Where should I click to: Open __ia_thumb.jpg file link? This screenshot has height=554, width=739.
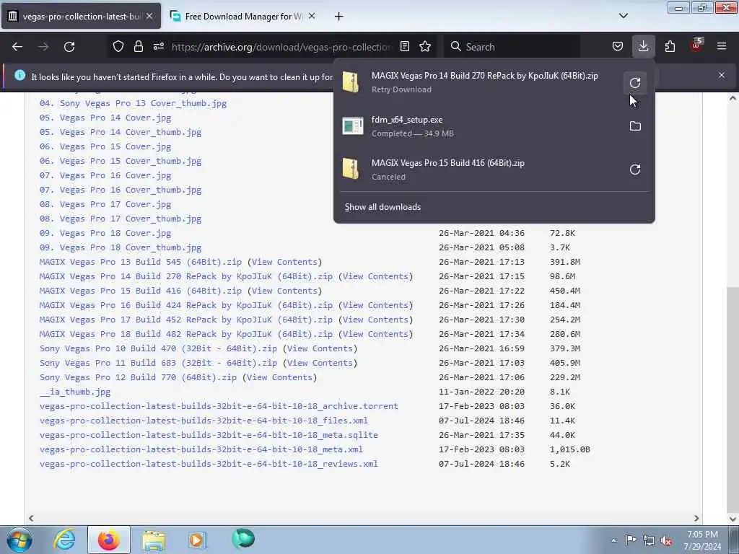(75, 392)
